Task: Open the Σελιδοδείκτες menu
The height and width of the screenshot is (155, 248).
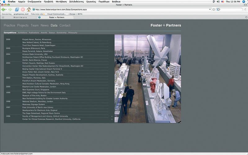Action: click(76, 2)
